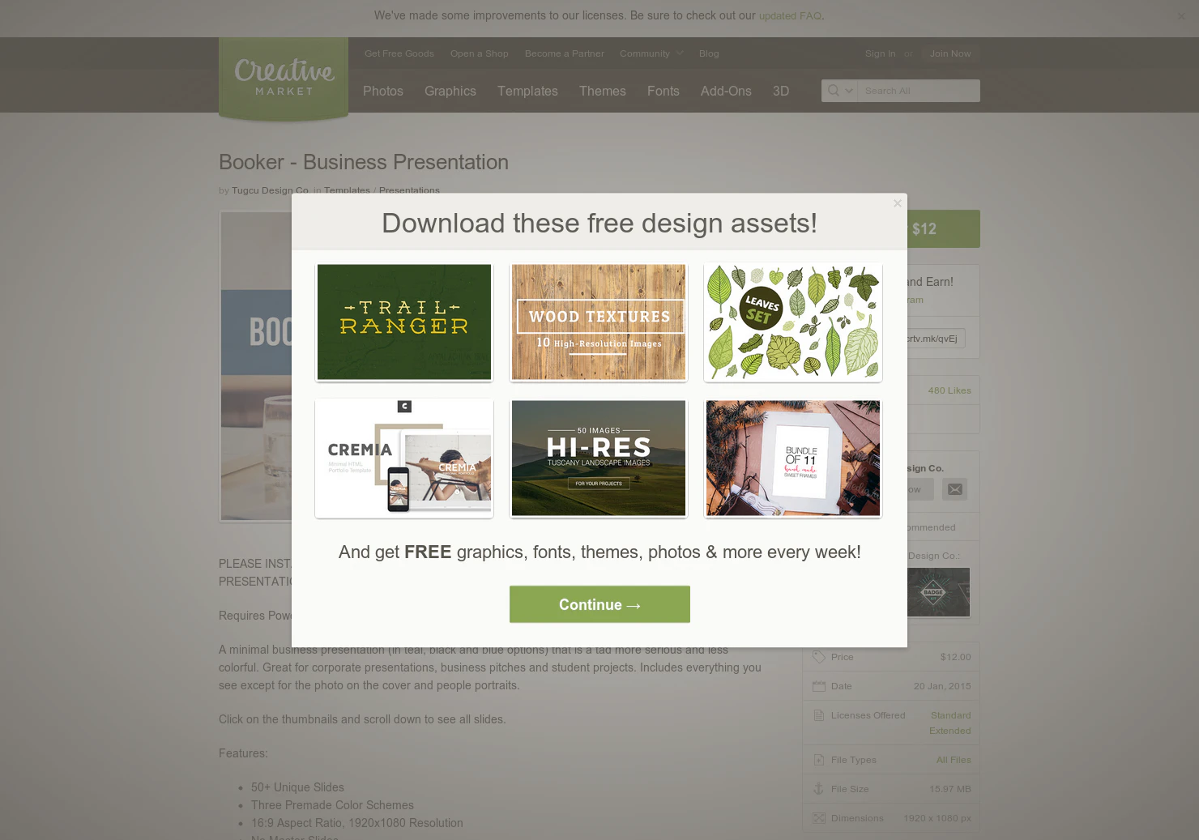Close the free design assets popup

pos(897,203)
